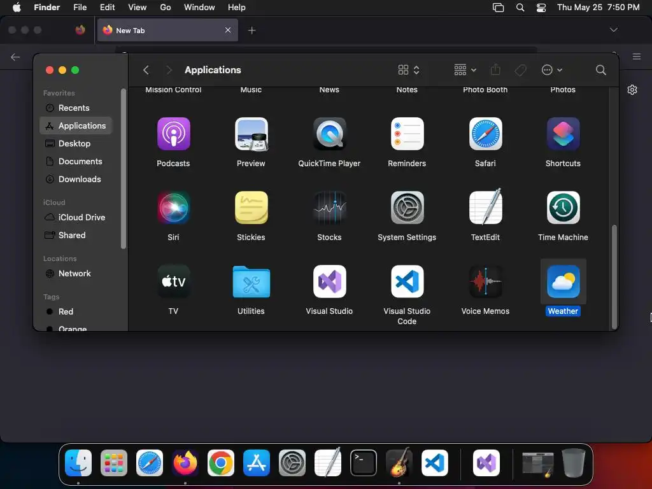Open Spotlight search in menu bar
652x489 pixels.
(x=520, y=8)
